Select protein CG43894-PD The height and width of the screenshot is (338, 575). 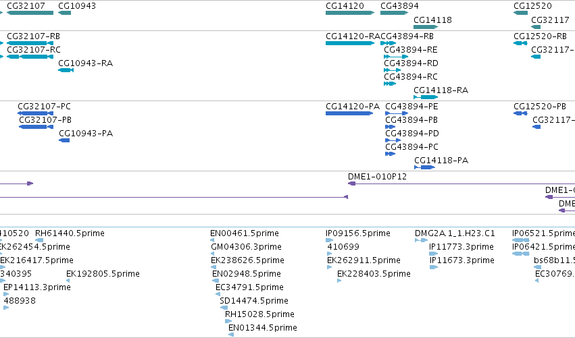tap(393, 140)
